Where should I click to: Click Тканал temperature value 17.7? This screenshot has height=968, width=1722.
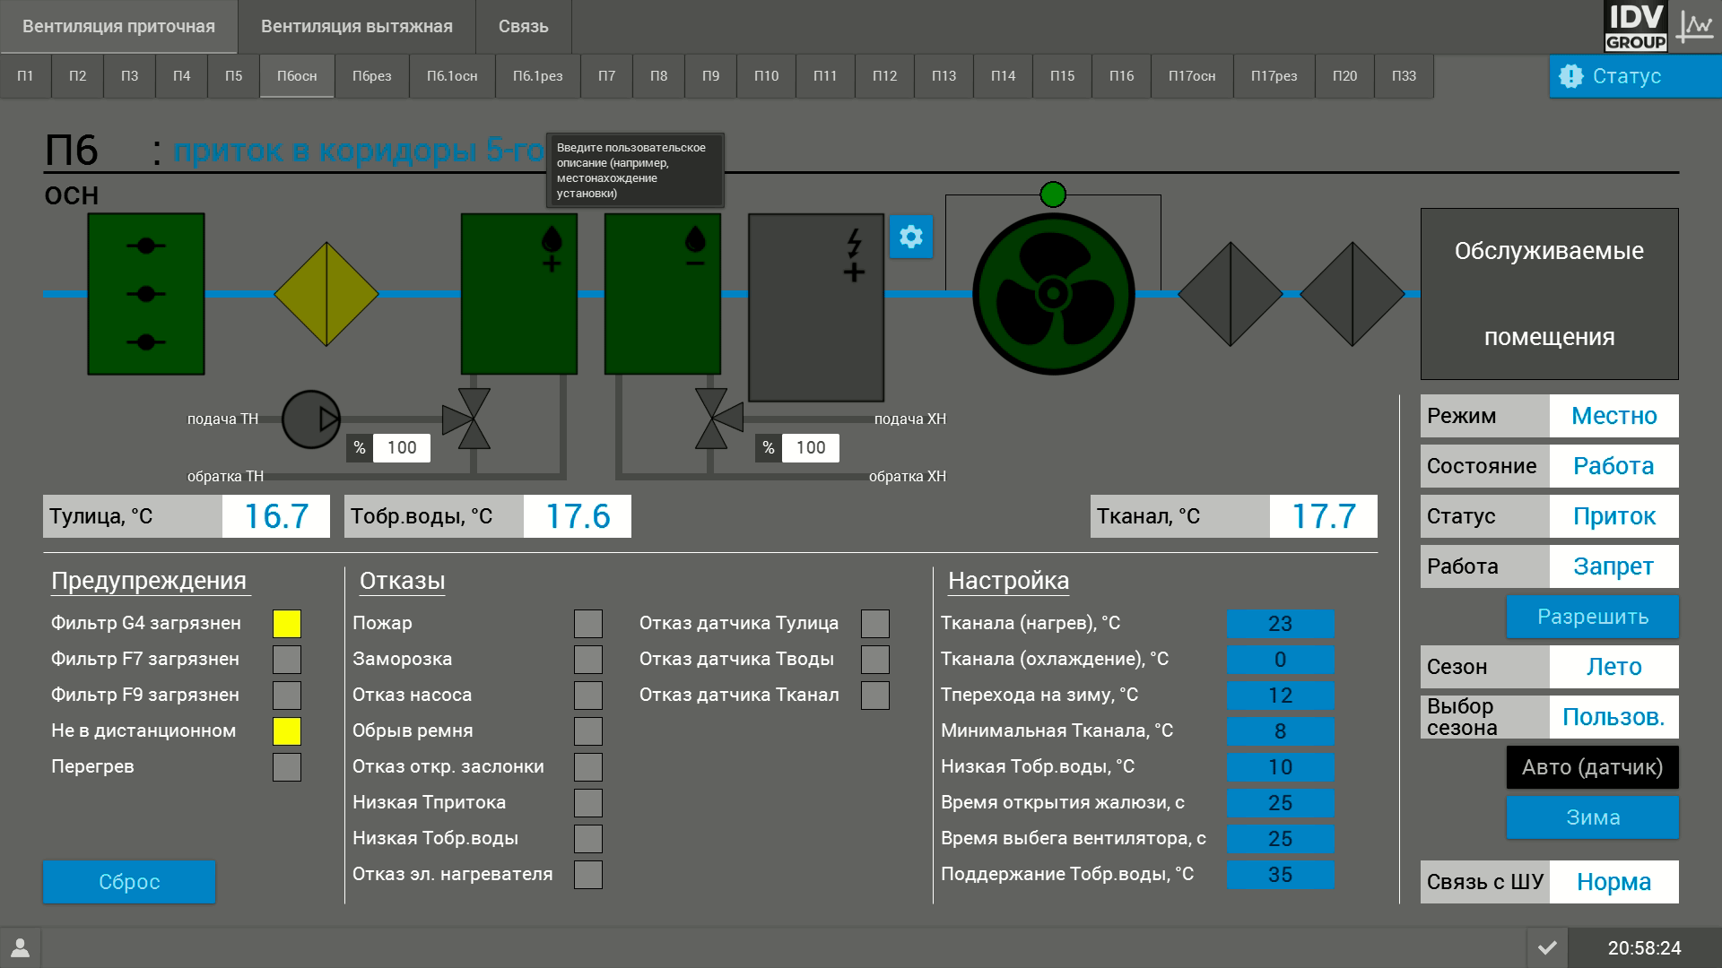1324,516
